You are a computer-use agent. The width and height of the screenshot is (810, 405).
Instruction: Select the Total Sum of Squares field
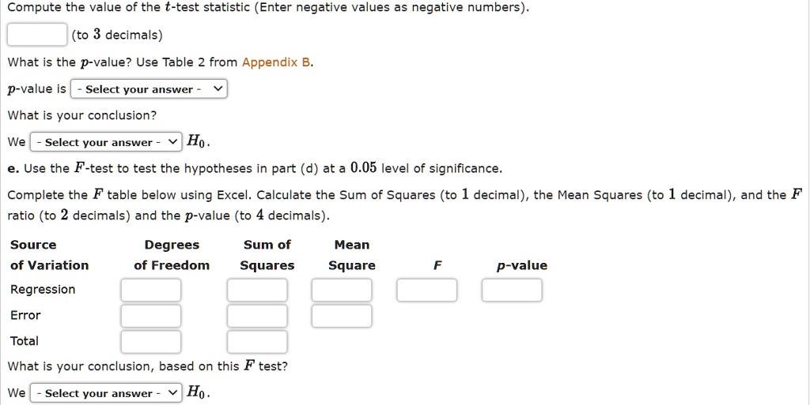click(257, 342)
